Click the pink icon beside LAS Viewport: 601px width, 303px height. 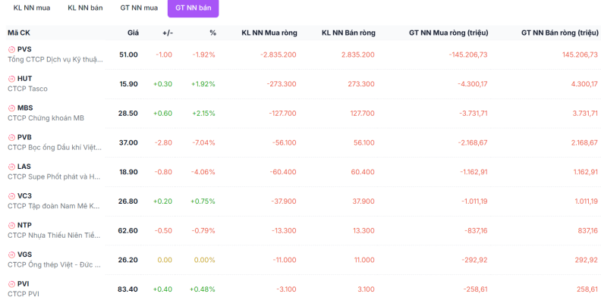point(11,167)
